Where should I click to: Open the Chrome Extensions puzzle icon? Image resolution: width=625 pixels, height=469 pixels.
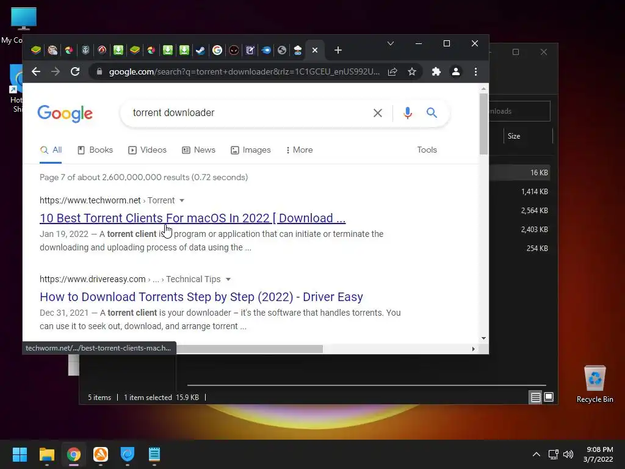[x=436, y=72]
